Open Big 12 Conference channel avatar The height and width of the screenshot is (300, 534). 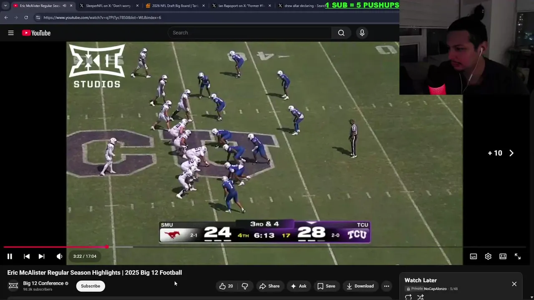pos(13,285)
